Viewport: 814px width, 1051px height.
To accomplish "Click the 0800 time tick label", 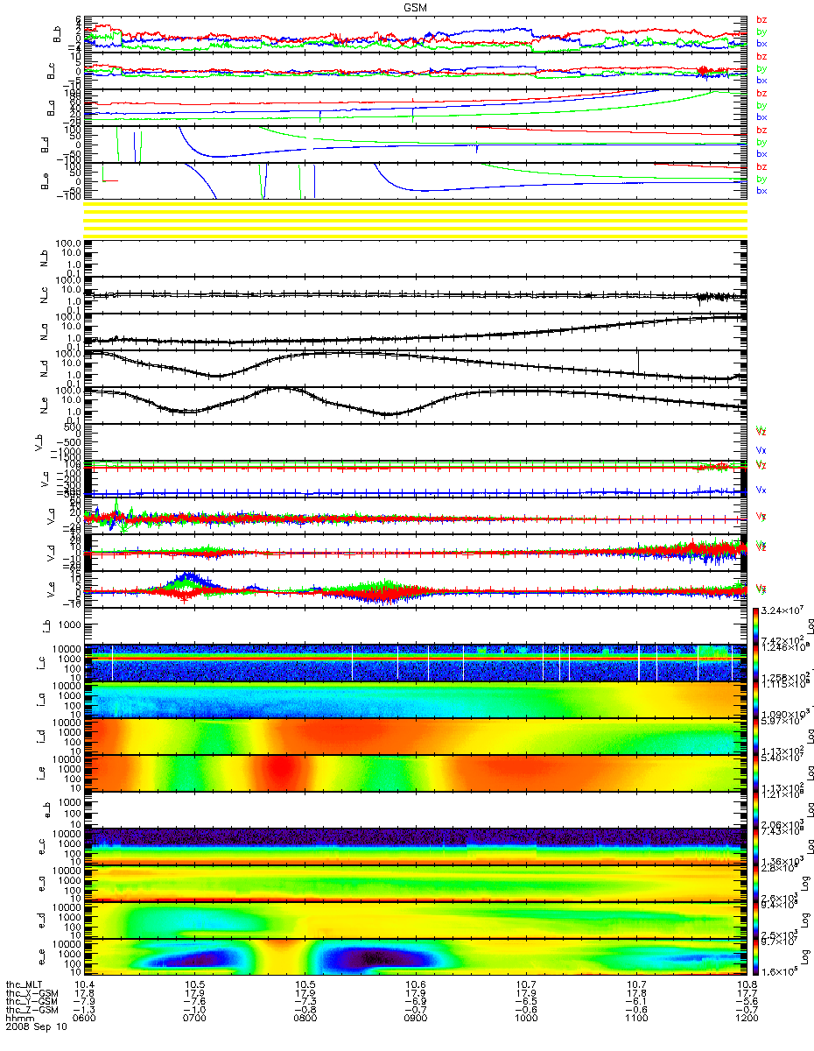I will tap(305, 1019).
